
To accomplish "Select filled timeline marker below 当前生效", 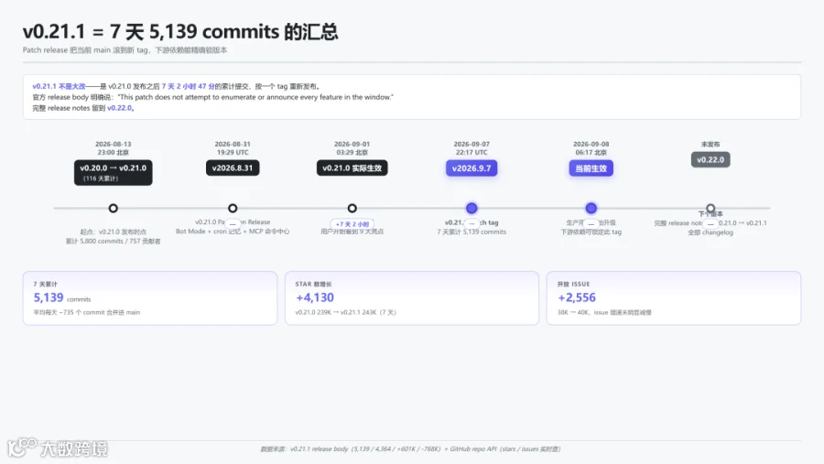I will point(591,208).
